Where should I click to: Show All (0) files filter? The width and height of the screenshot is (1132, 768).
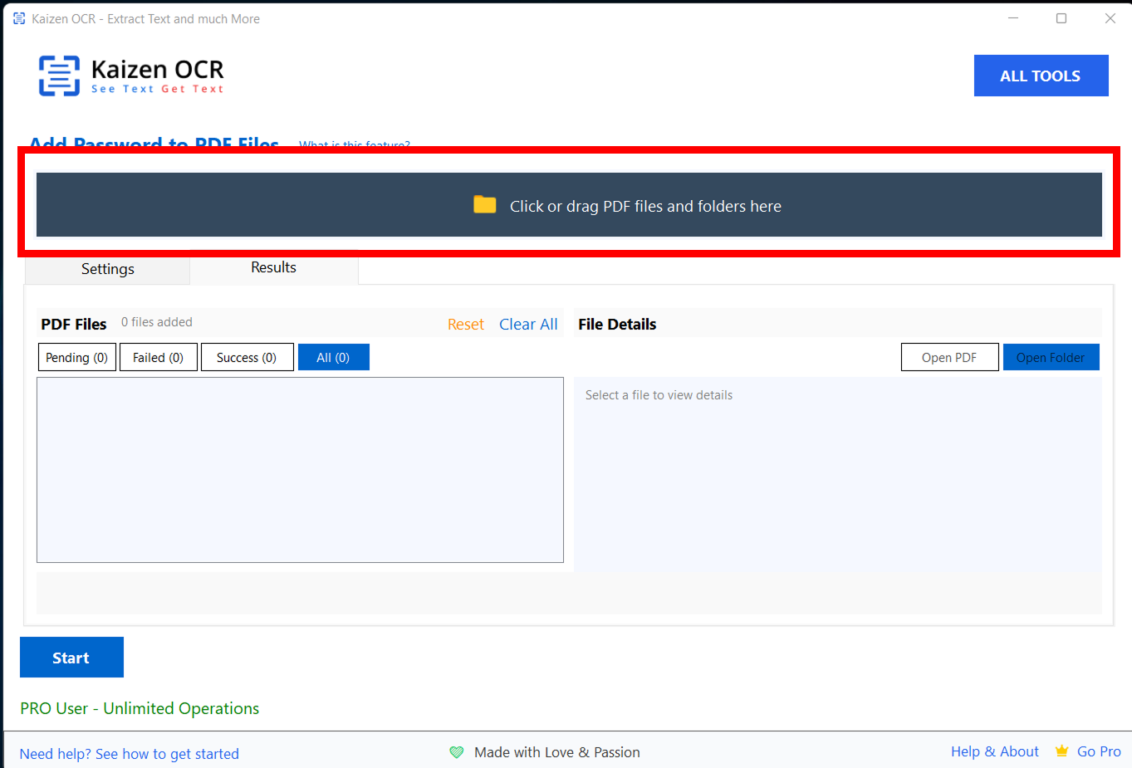(333, 357)
